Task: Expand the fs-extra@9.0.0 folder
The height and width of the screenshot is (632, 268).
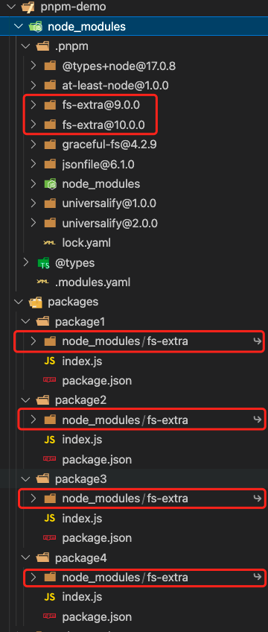Action: point(33,105)
